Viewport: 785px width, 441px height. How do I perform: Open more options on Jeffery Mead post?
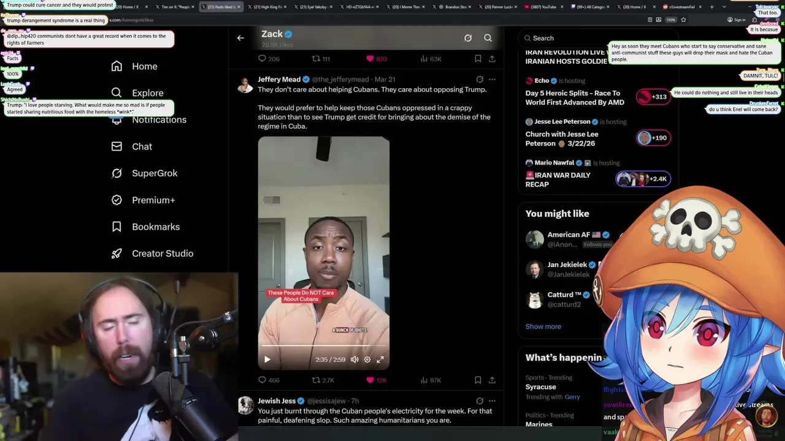point(492,79)
